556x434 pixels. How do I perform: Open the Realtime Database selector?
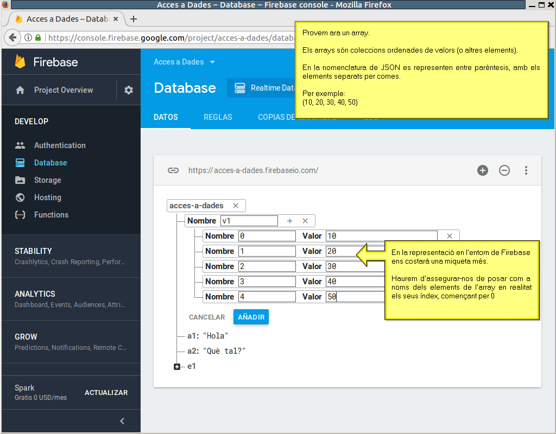click(x=261, y=88)
